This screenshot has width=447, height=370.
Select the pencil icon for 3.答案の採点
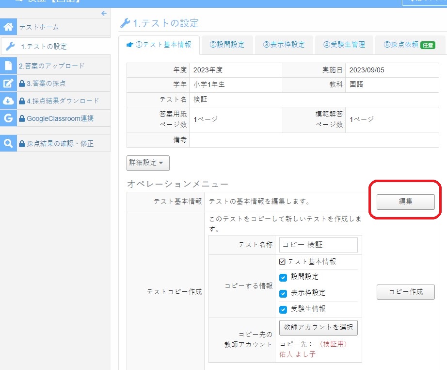point(8,83)
